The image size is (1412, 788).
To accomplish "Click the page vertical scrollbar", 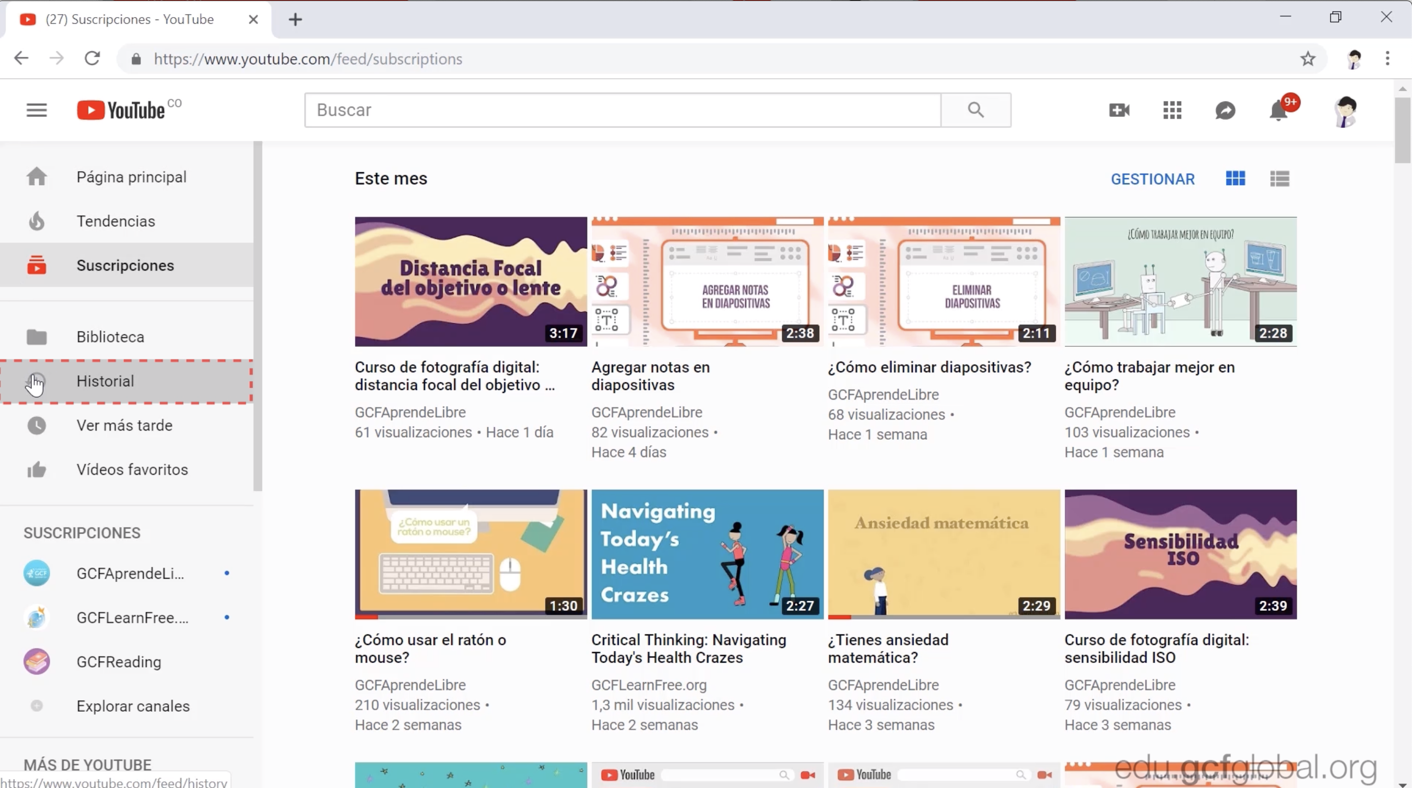I will (1402, 130).
